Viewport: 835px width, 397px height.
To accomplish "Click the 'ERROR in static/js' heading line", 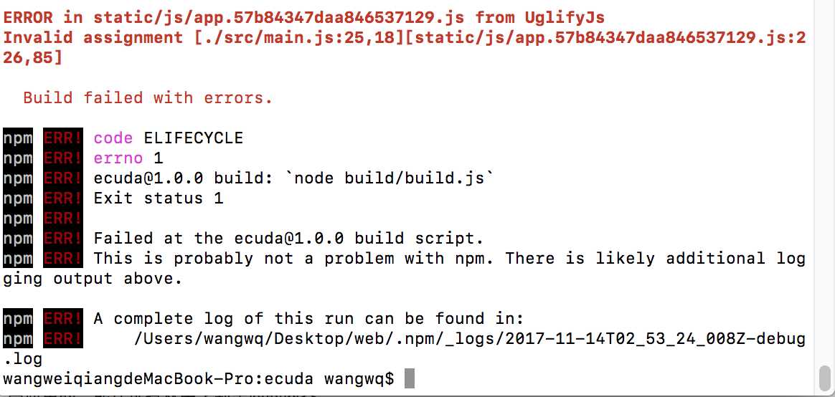I will (303, 18).
